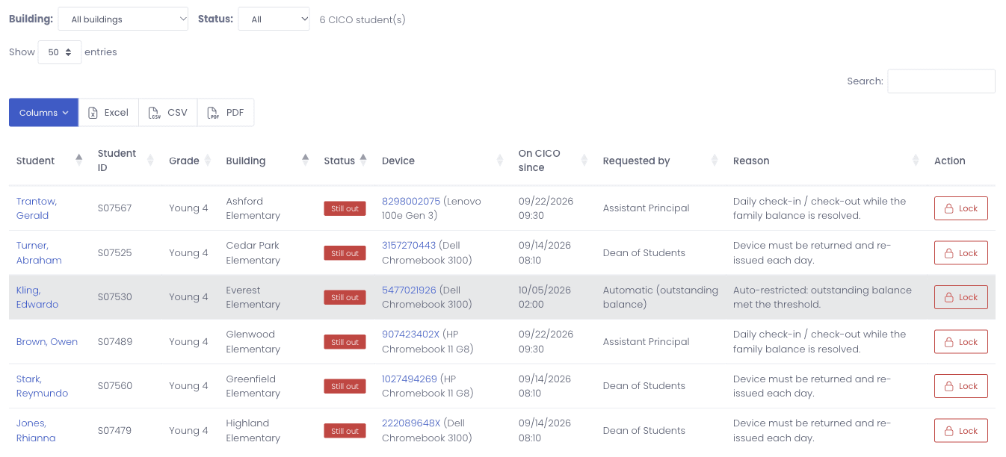This screenshot has width=1006, height=457.
Task: Lock Gerald Trantow's device
Action: (x=960, y=208)
